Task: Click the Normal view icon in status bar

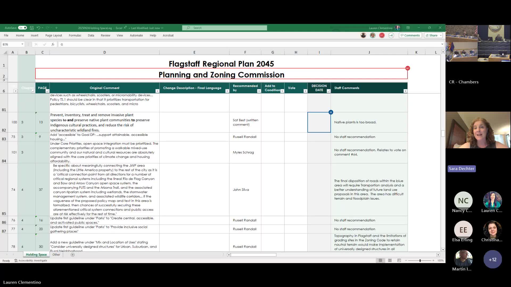Action: [380, 260]
